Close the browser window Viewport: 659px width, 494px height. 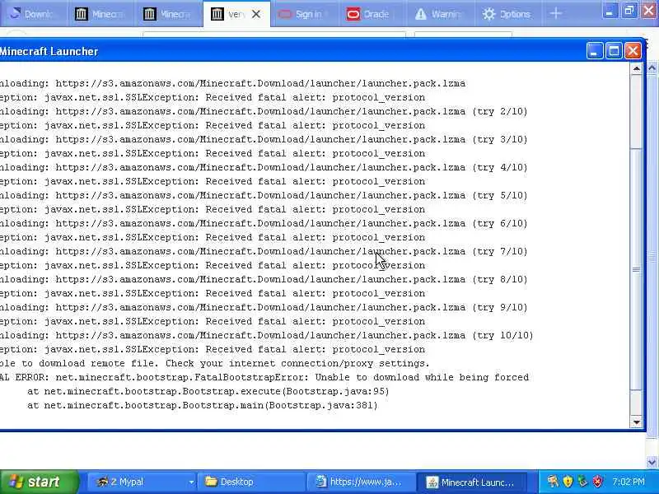point(648,11)
